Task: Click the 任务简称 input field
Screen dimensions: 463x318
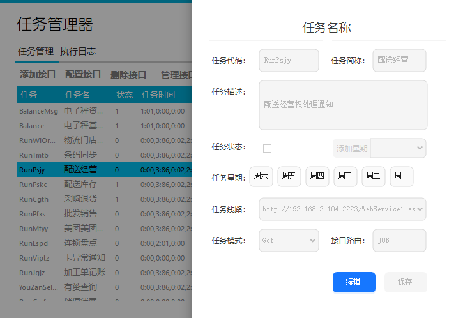Action: click(x=399, y=60)
